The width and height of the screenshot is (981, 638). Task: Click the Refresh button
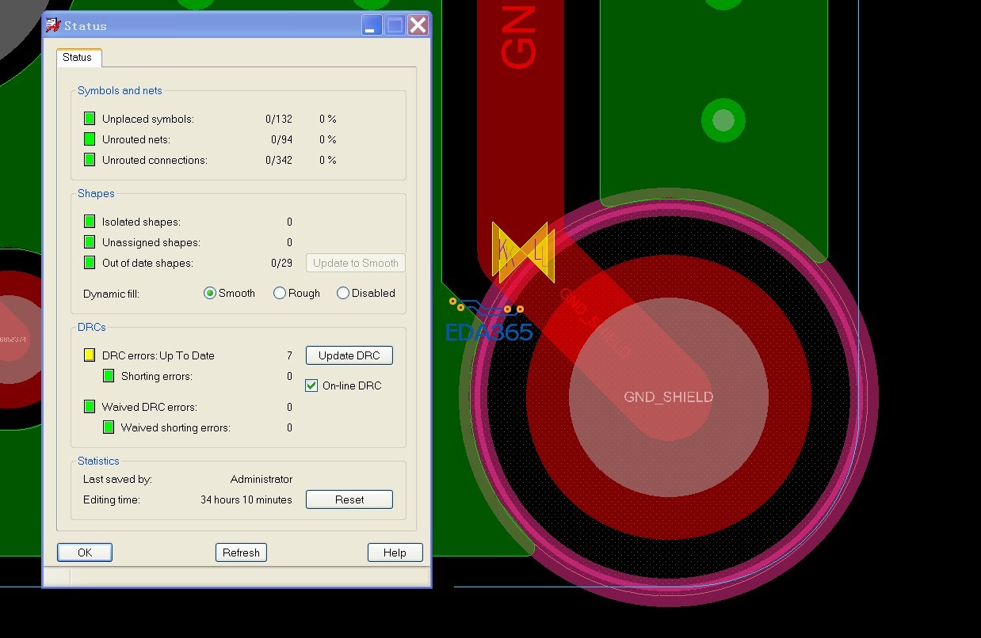point(241,553)
